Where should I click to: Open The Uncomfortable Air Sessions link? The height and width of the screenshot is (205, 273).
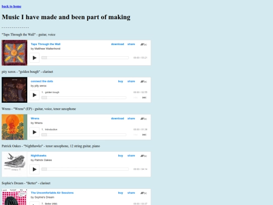pos(52,193)
